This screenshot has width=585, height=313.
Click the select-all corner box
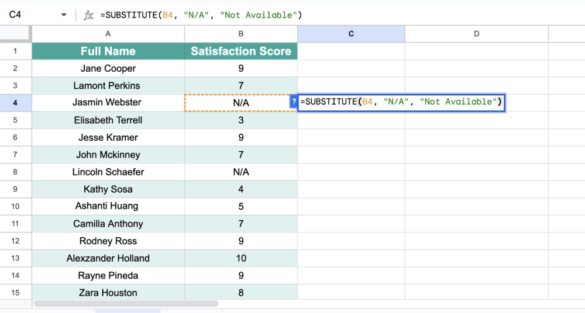pos(16,34)
